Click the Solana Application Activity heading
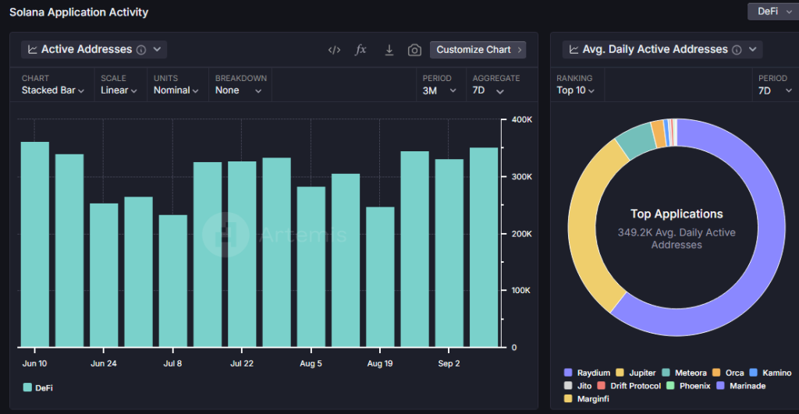Screen dimensions: 799x414 point(79,12)
